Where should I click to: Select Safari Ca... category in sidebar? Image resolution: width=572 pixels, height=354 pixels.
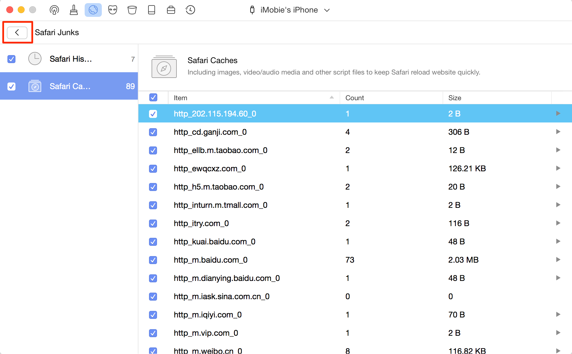click(x=69, y=86)
